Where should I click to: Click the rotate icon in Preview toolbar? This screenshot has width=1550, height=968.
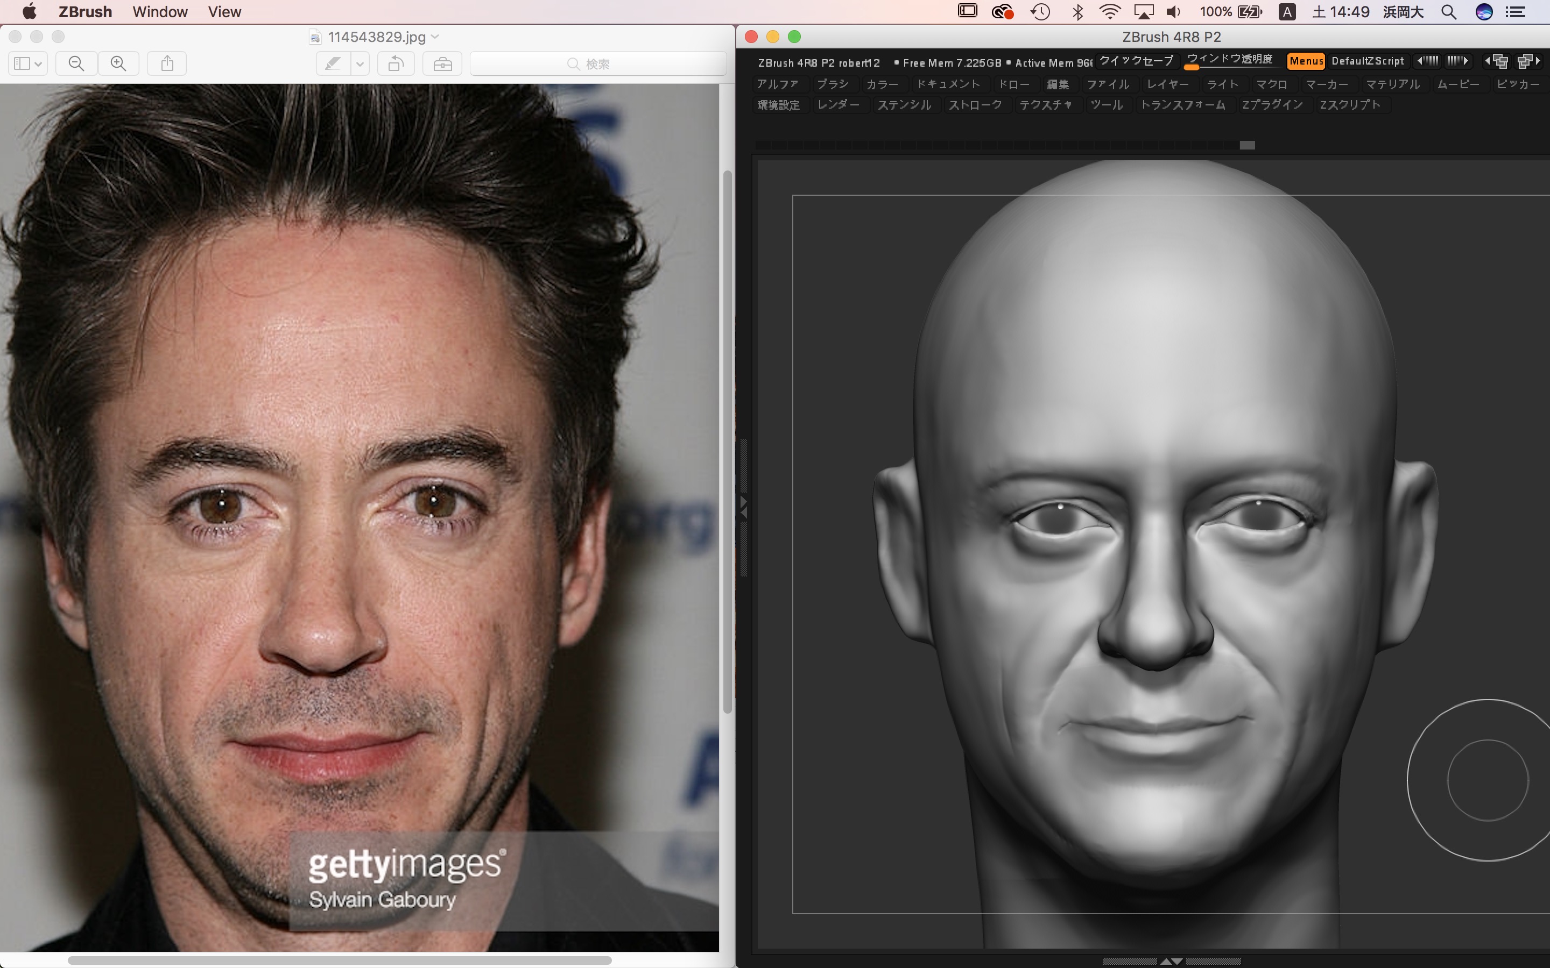[x=396, y=63]
